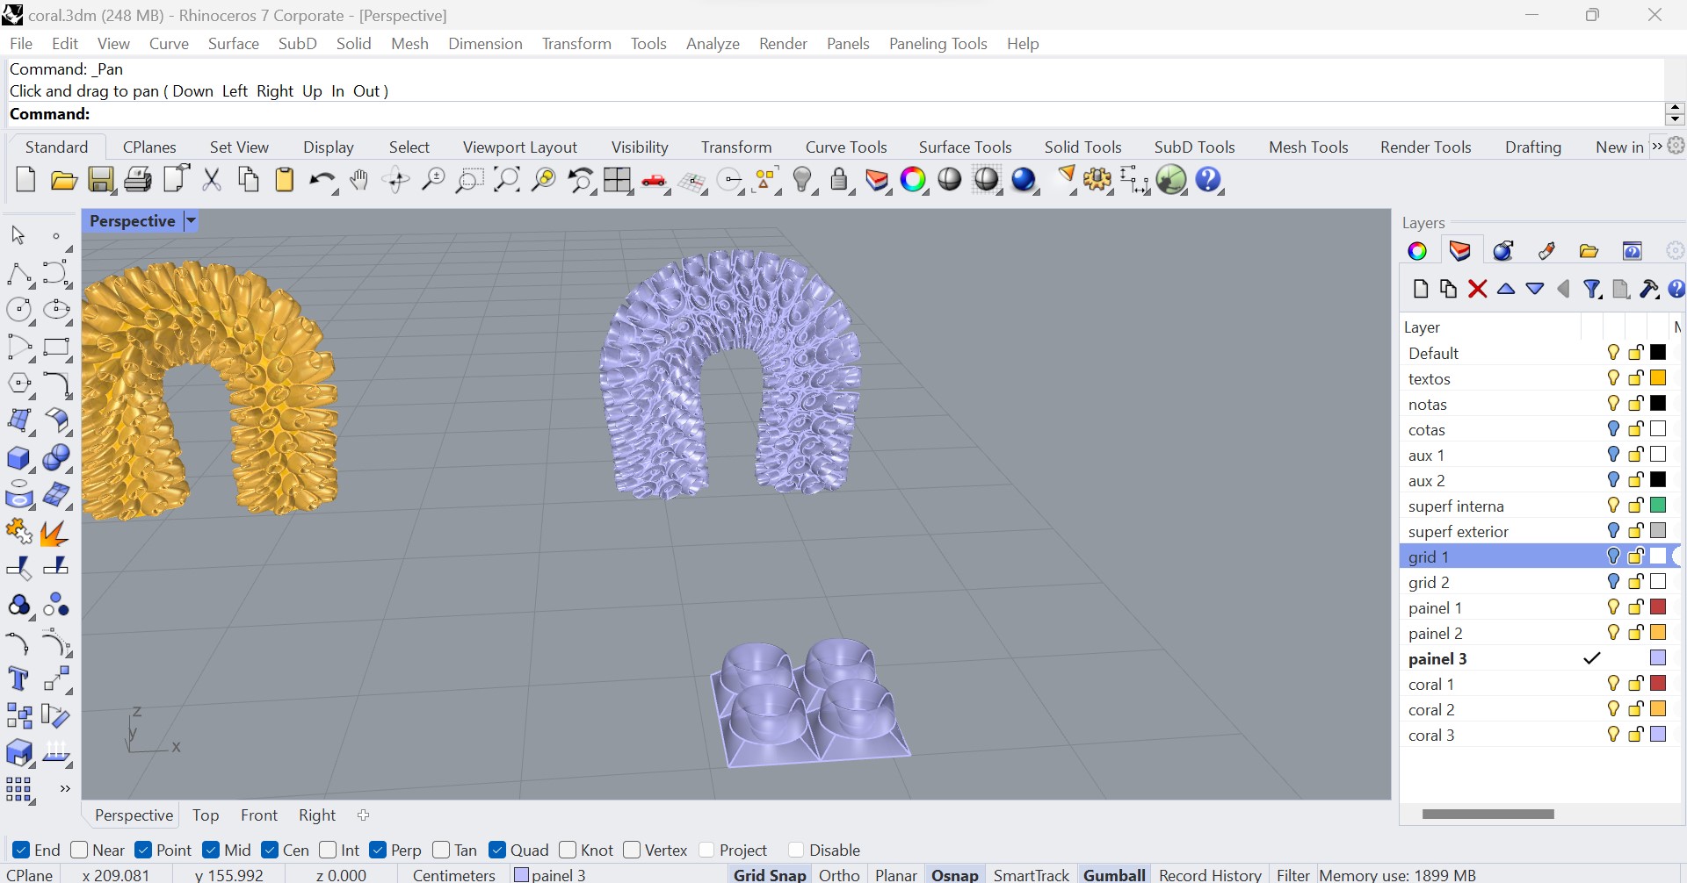Toggle the Knot osnap checkbox
Image resolution: width=1687 pixels, height=883 pixels.
568,850
